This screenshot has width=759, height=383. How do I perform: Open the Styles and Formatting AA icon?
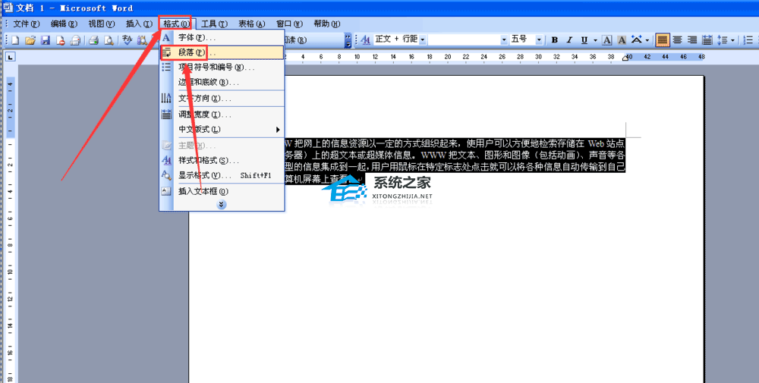[x=366, y=39]
